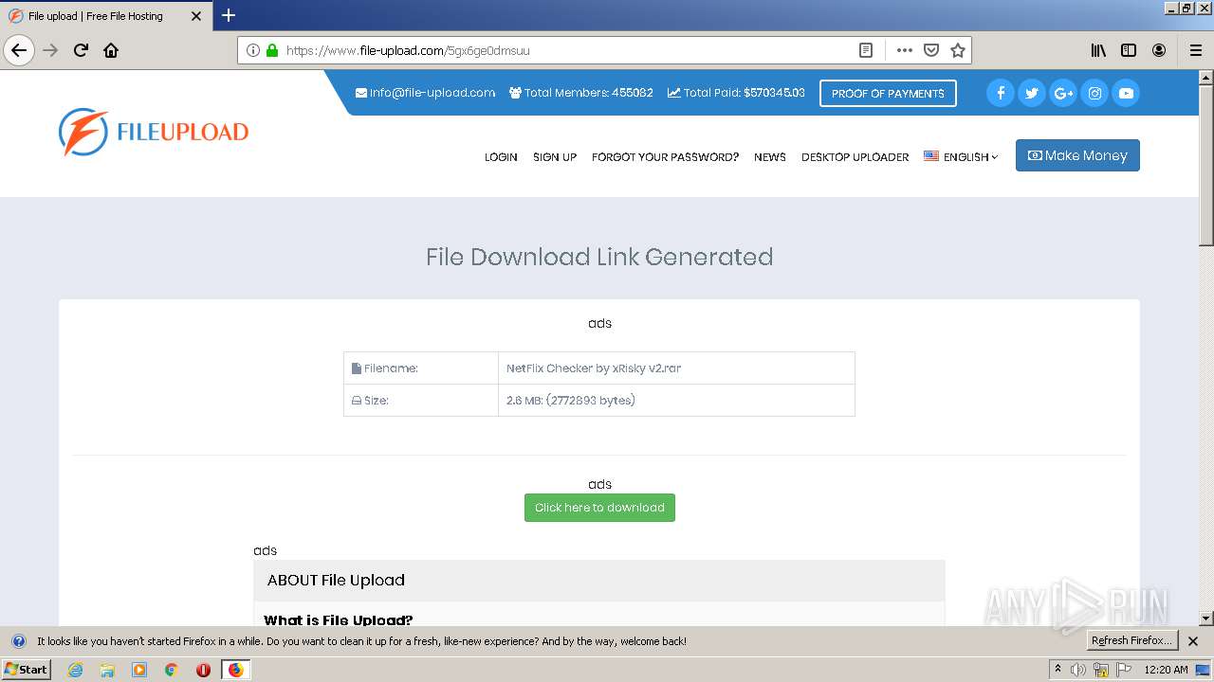This screenshot has height=682, width=1214.
Task: Click filename NetFlix Checker by xRisky v2.rar
Action: [x=594, y=368]
